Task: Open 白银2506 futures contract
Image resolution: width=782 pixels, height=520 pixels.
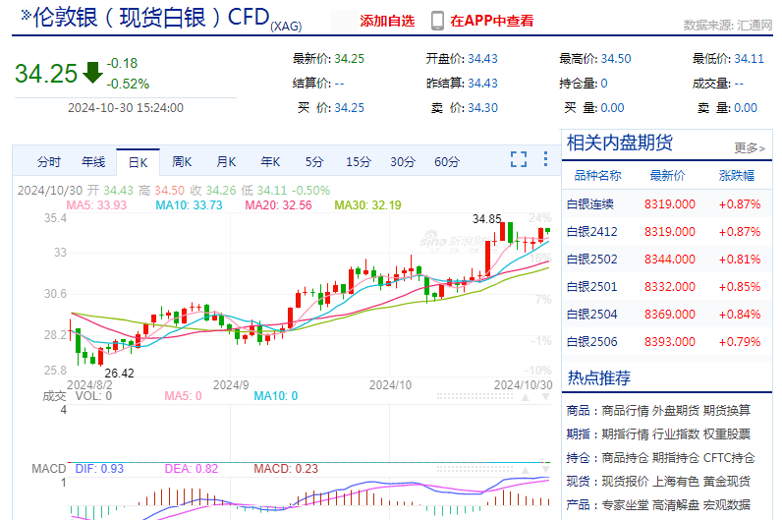Action: [x=667, y=341]
